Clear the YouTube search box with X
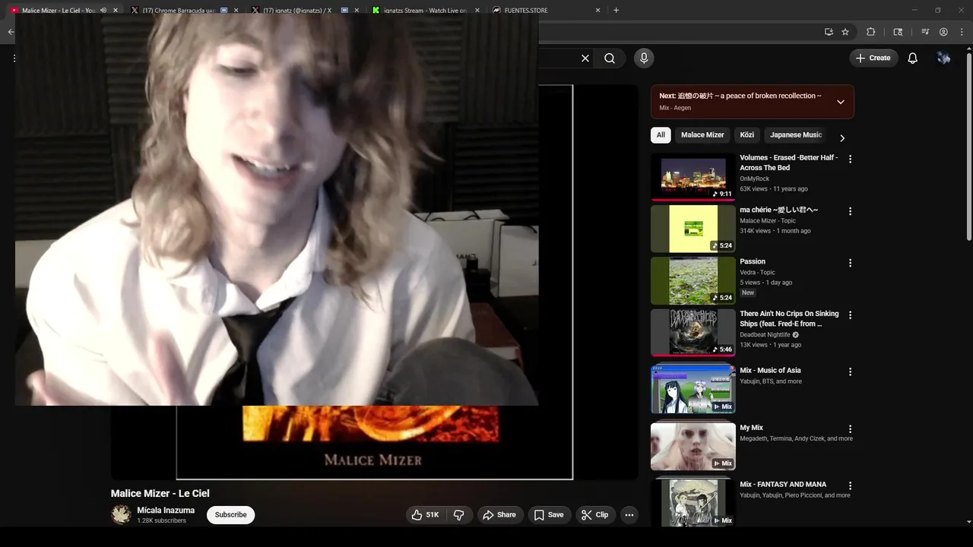Screen dimensions: 973x547 [585, 58]
